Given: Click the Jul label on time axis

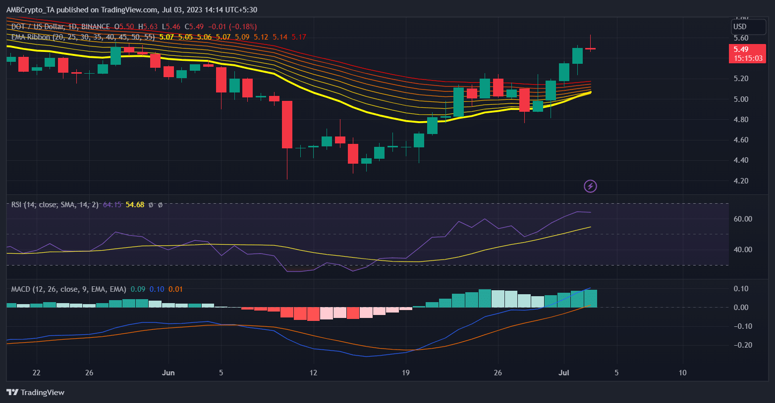Looking at the screenshot, I should (563, 373).
